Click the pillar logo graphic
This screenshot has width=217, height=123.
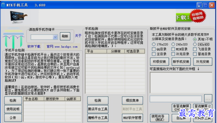point(13,38)
